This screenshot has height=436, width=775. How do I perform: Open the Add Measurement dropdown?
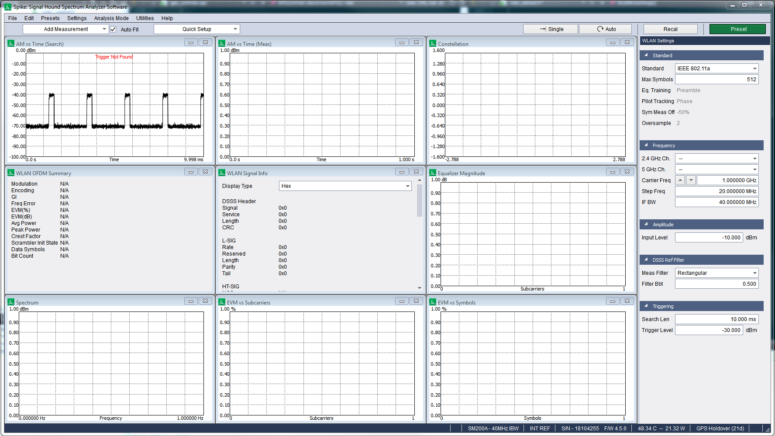65,29
